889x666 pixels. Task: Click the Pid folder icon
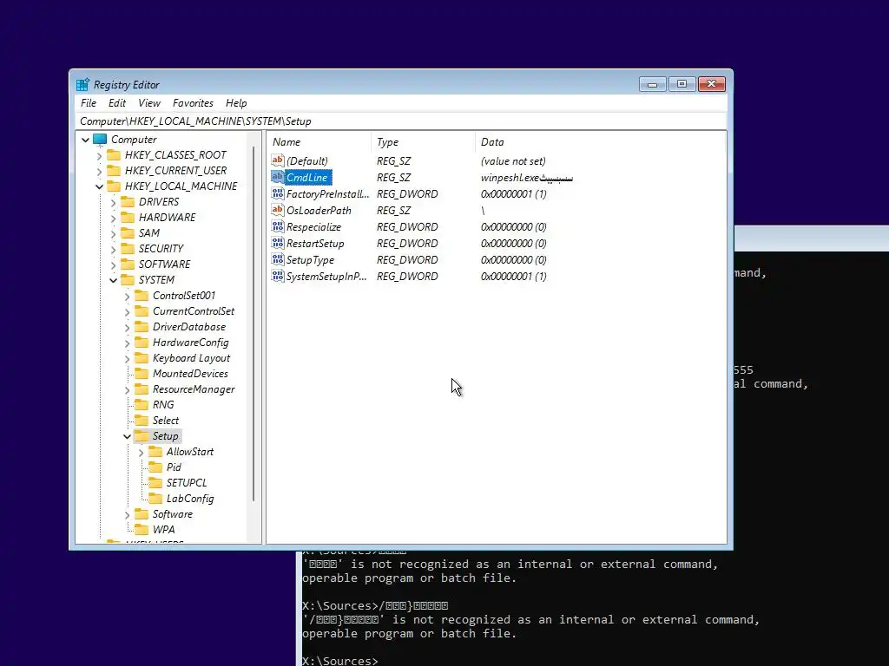[x=155, y=467]
